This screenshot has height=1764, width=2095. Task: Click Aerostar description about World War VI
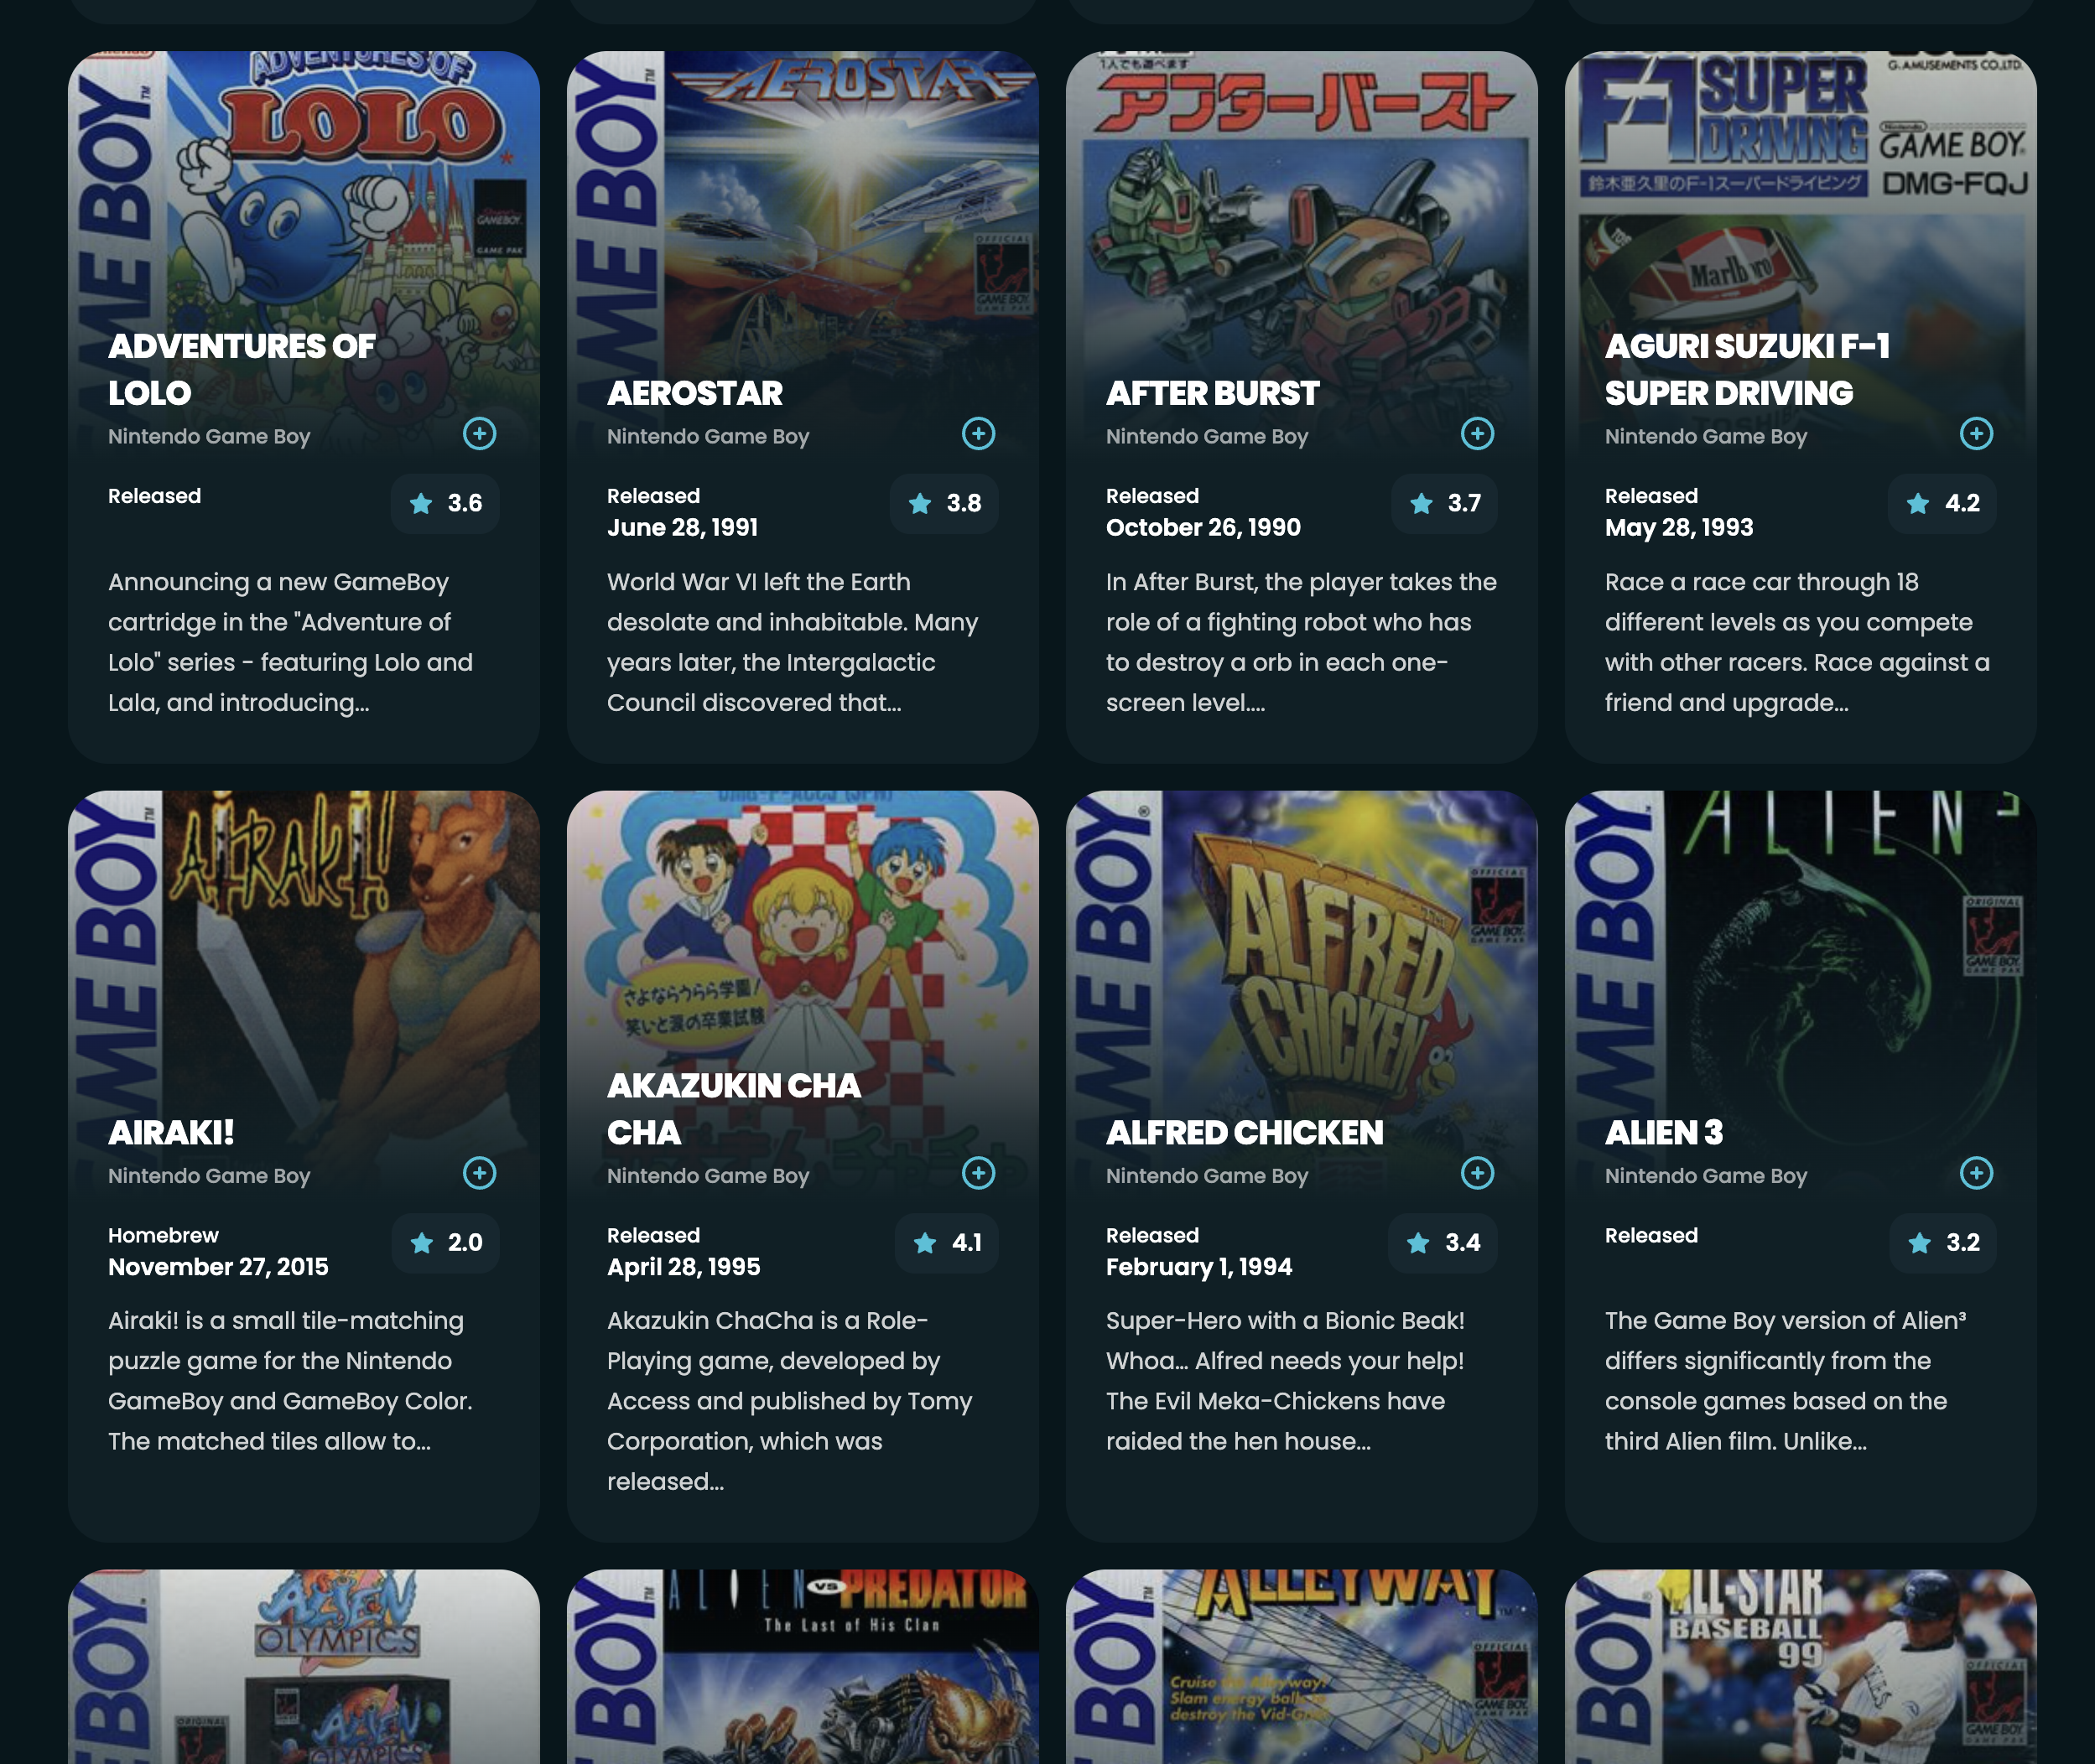[793, 642]
